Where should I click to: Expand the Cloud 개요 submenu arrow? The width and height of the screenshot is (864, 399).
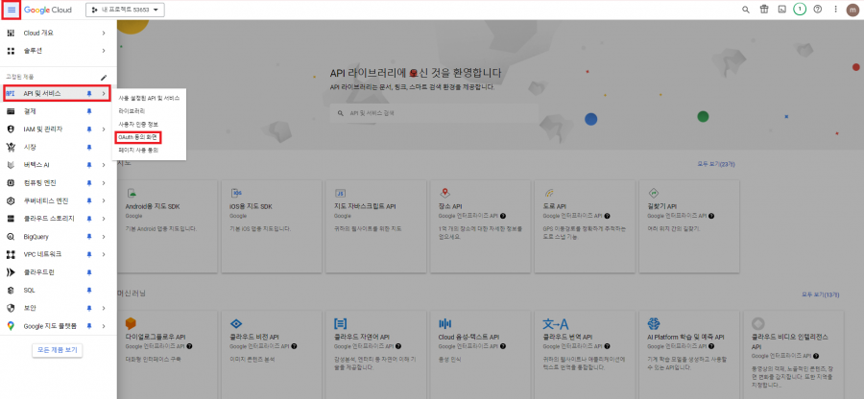104,33
